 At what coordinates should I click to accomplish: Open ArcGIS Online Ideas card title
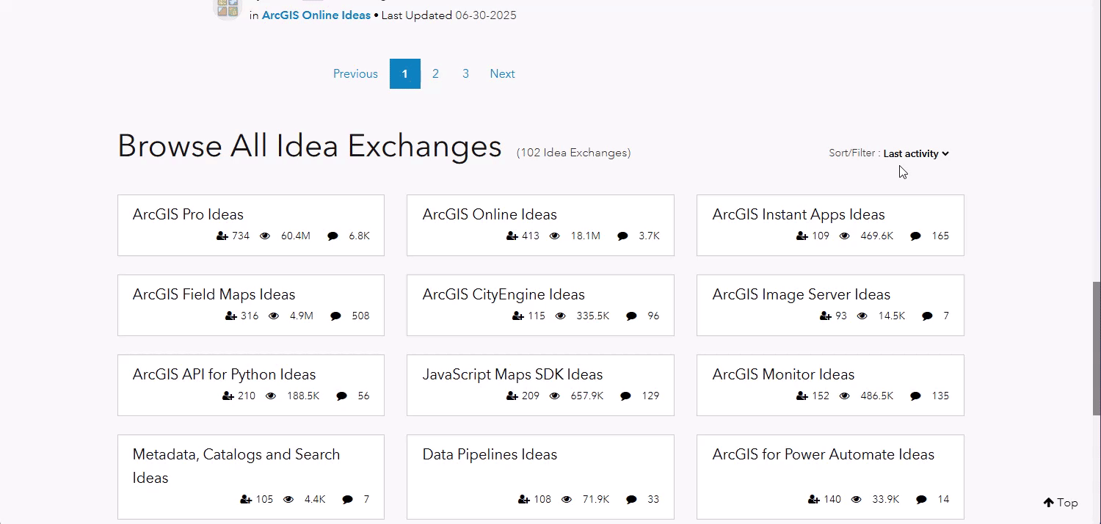point(490,214)
